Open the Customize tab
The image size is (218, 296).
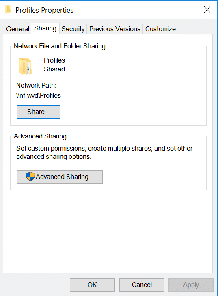160,29
